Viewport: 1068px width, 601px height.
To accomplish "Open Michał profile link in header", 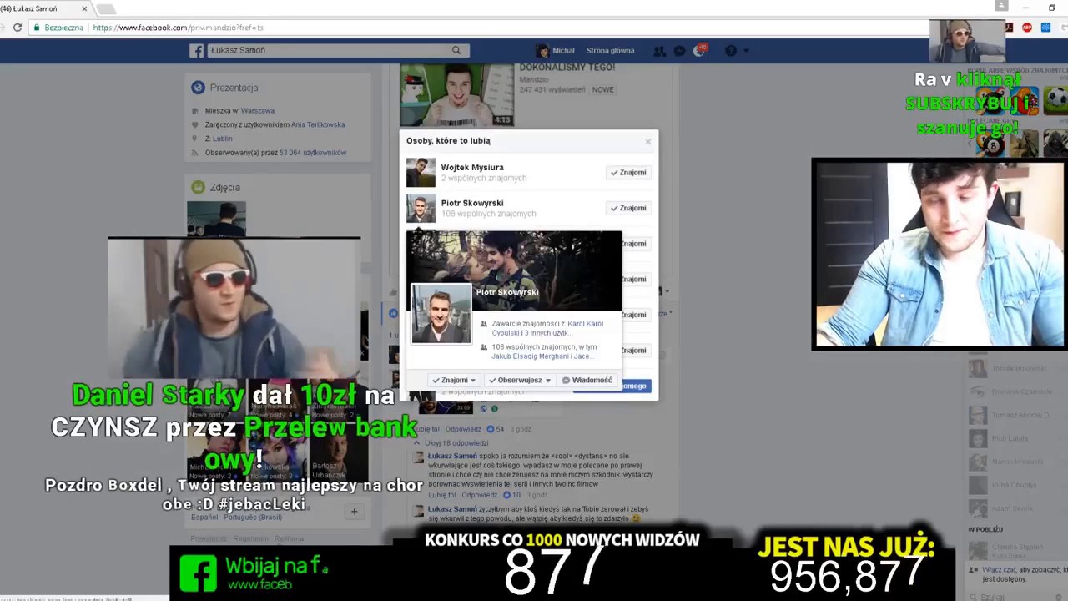I will coord(556,51).
